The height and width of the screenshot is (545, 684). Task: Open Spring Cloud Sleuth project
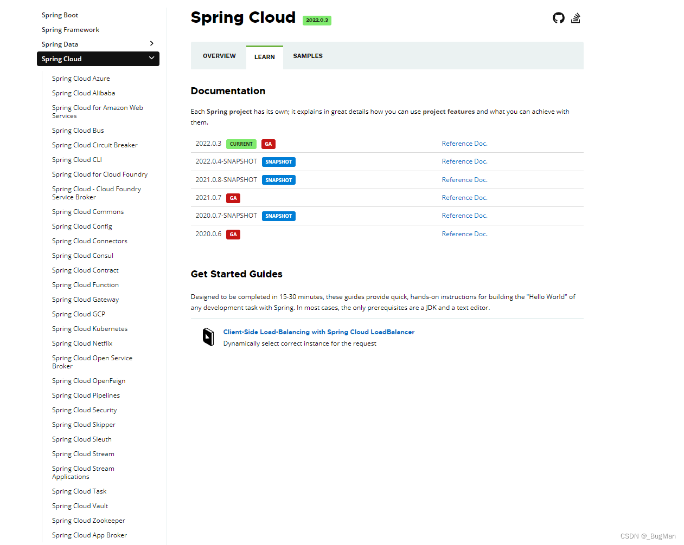point(82,439)
